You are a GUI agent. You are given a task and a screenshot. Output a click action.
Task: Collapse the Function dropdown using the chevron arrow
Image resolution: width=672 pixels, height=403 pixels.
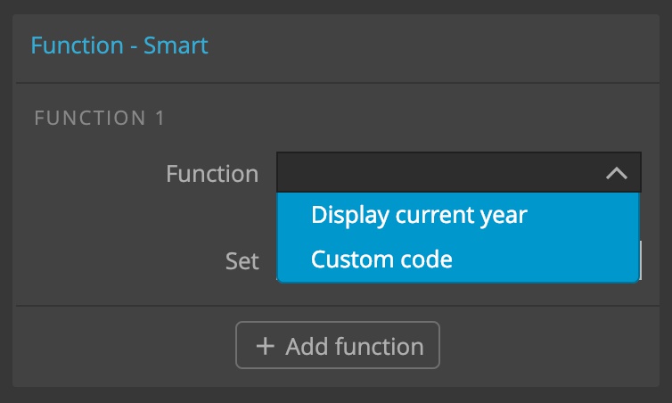pos(616,173)
